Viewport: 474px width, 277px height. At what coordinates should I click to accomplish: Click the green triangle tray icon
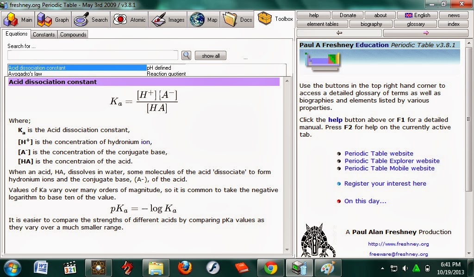[x=416, y=268]
